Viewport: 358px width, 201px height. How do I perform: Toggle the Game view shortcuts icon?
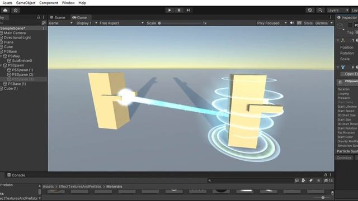(x=299, y=23)
